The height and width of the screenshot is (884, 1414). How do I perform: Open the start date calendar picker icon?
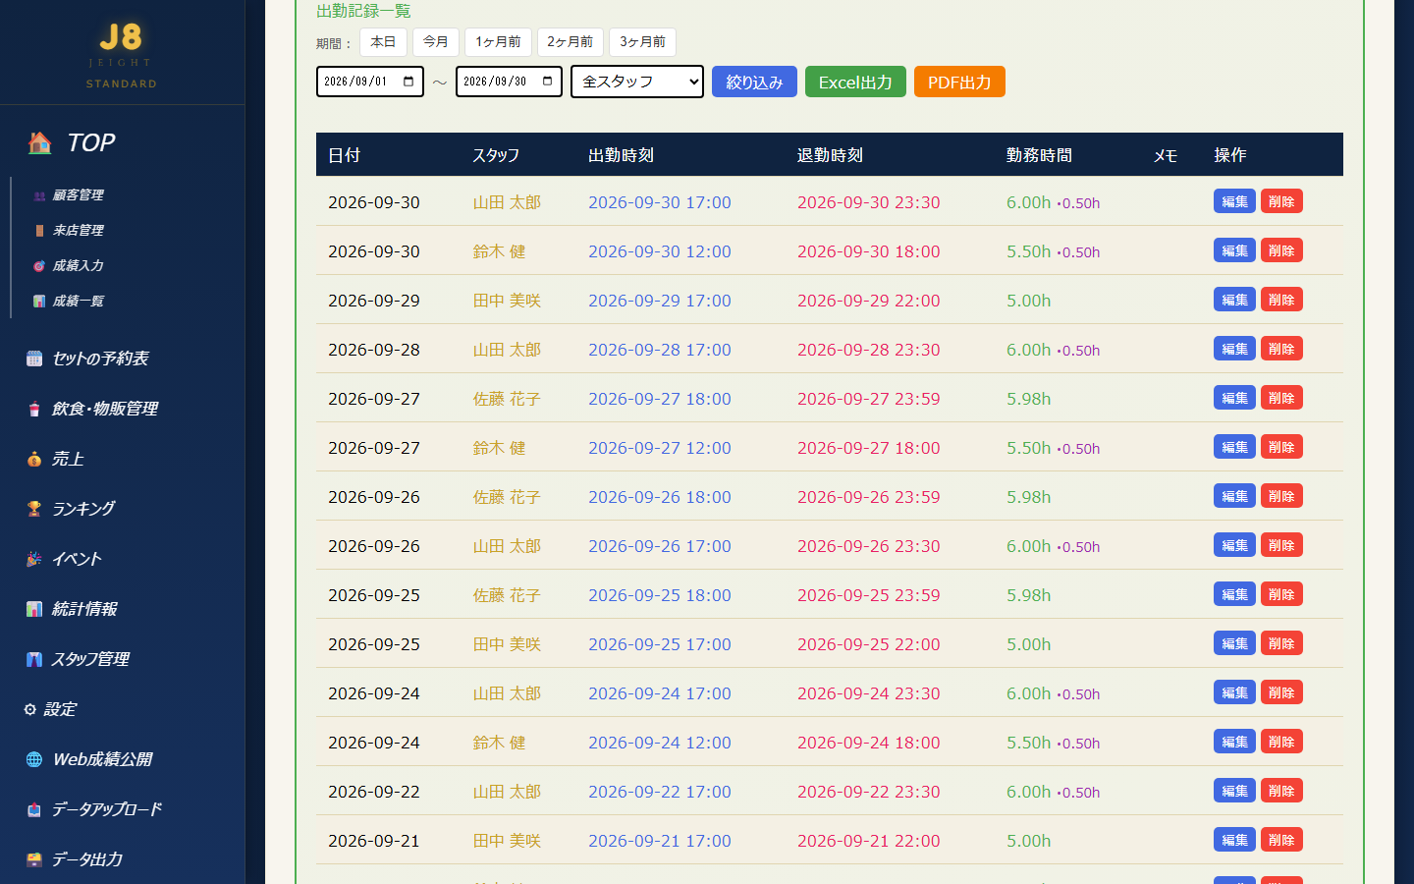click(408, 82)
